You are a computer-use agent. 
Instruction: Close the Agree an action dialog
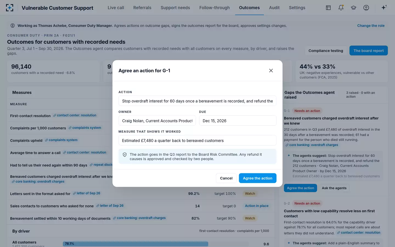pos(271,71)
